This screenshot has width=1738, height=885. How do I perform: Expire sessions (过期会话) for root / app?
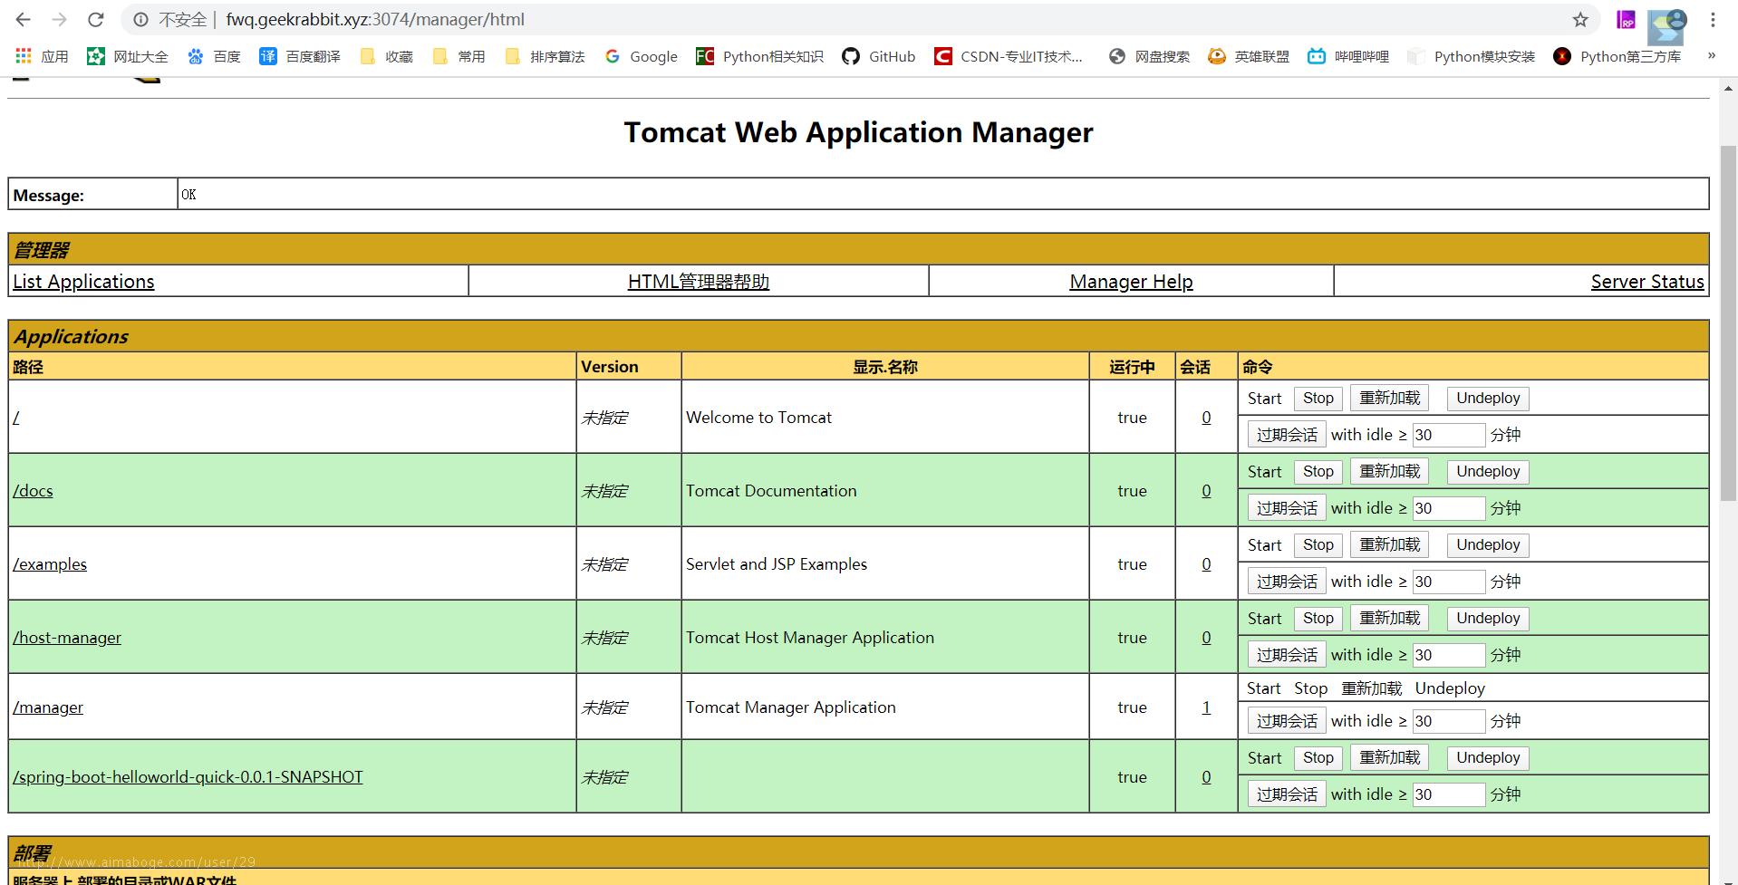pyautogui.click(x=1287, y=435)
